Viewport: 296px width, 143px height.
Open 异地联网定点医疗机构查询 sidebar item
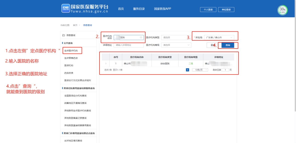tap(78, 111)
